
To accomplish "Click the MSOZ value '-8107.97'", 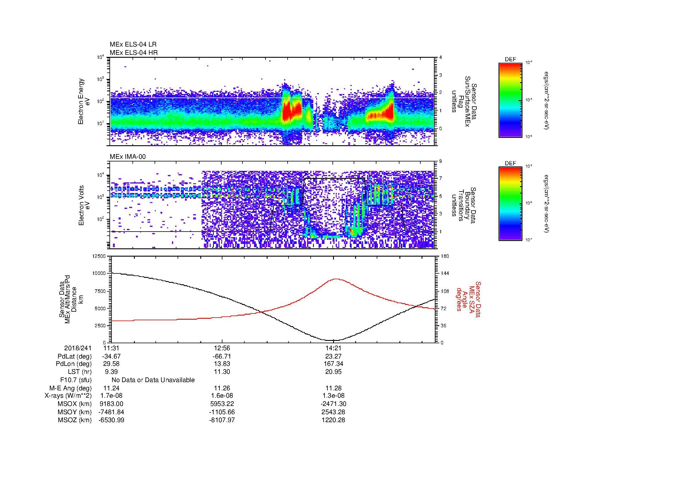I will tap(222, 420).
